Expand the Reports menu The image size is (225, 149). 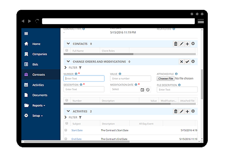click(39, 106)
